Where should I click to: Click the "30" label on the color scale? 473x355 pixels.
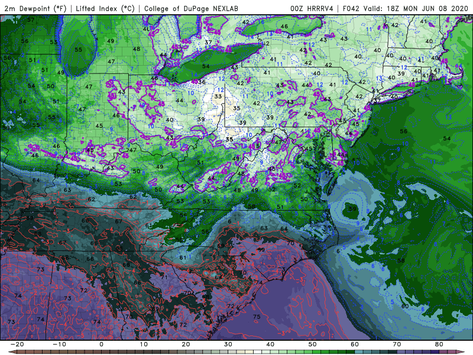click(228, 344)
